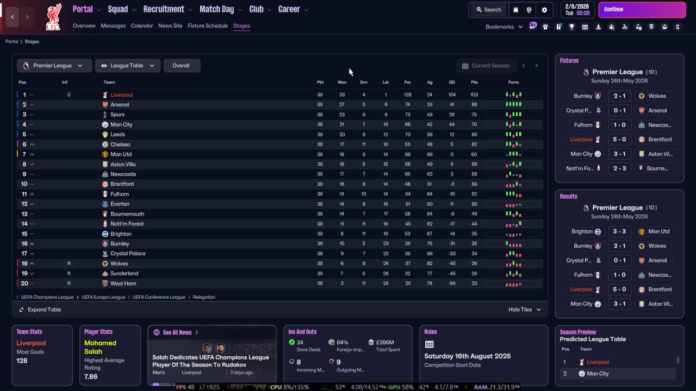Open the Current Season selector
The width and height of the screenshot is (696, 391).
(x=486, y=66)
